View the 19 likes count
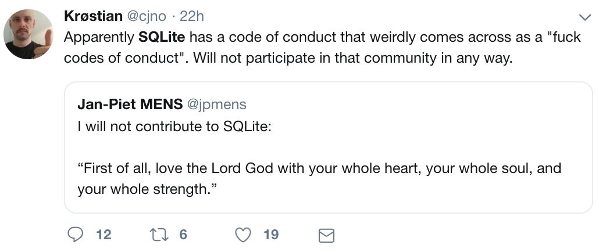The height and width of the screenshot is (252, 599). click(x=271, y=235)
